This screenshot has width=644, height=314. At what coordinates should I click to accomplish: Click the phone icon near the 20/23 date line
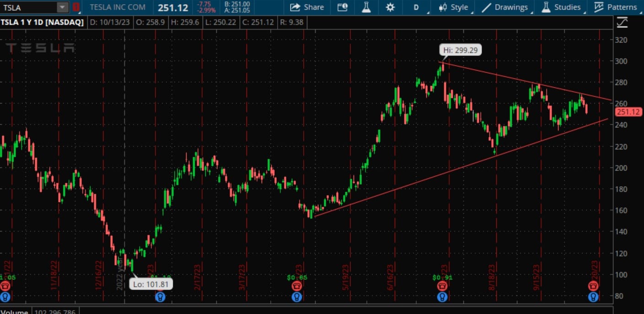593,286
